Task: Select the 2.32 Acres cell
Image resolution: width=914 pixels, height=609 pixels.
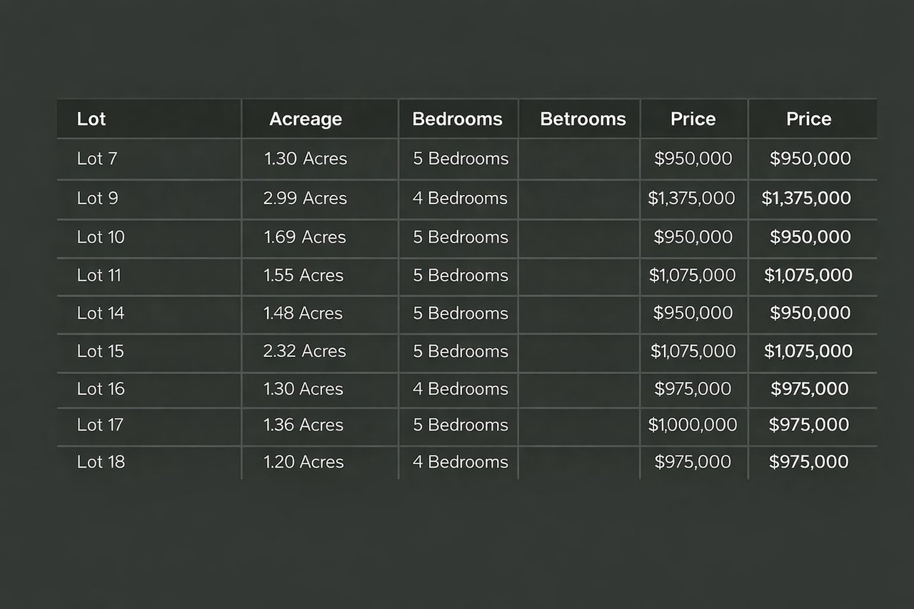Action: point(304,351)
